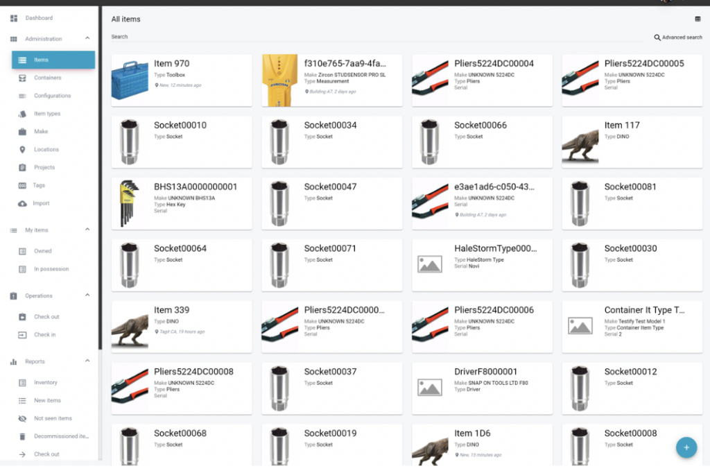Open the Projects menu item
This screenshot has width=710, height=471.
44,167
